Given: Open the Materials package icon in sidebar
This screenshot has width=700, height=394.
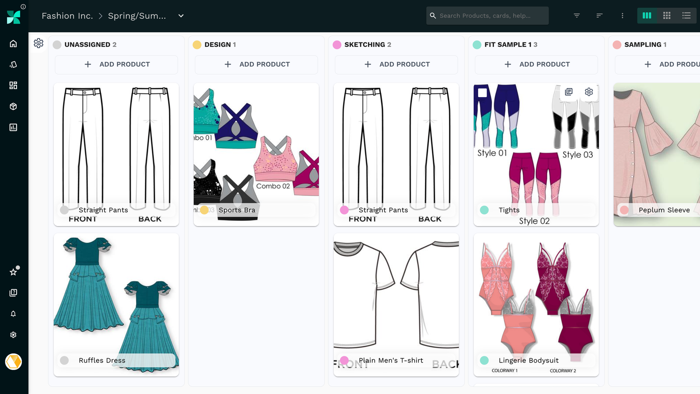Looking at the screenshot, I should (x=13, y=106).
